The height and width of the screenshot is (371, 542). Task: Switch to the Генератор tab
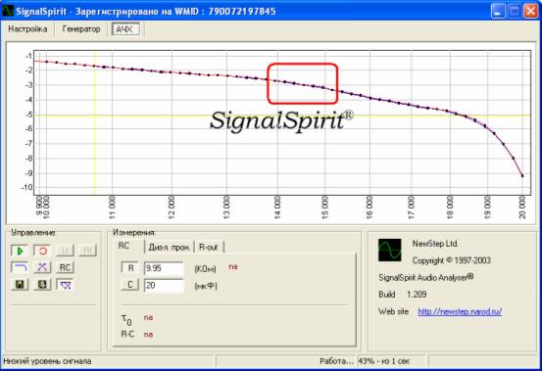pyautogui.click(x=81, y=29)
